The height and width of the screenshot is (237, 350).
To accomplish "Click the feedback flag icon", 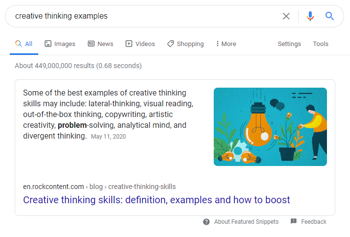I will click(x=294, y=221).
